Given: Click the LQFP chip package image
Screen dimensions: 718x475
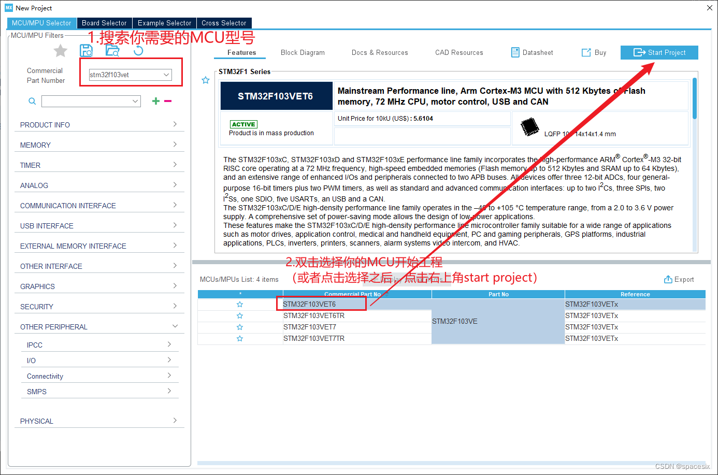Looking at the screenshot, I should [529, 126].
